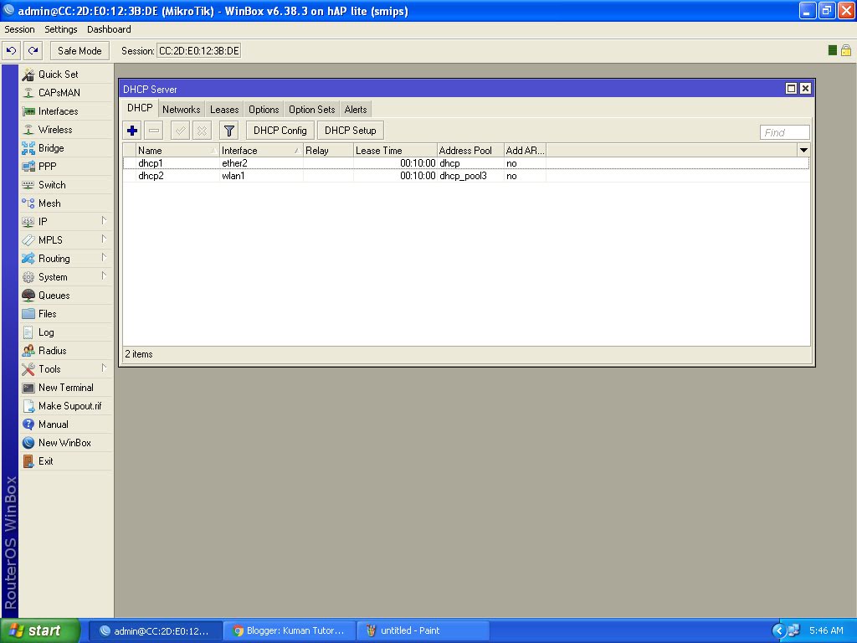
Task: Open Switch in sidebar
Action: click(x=65, y=185)
